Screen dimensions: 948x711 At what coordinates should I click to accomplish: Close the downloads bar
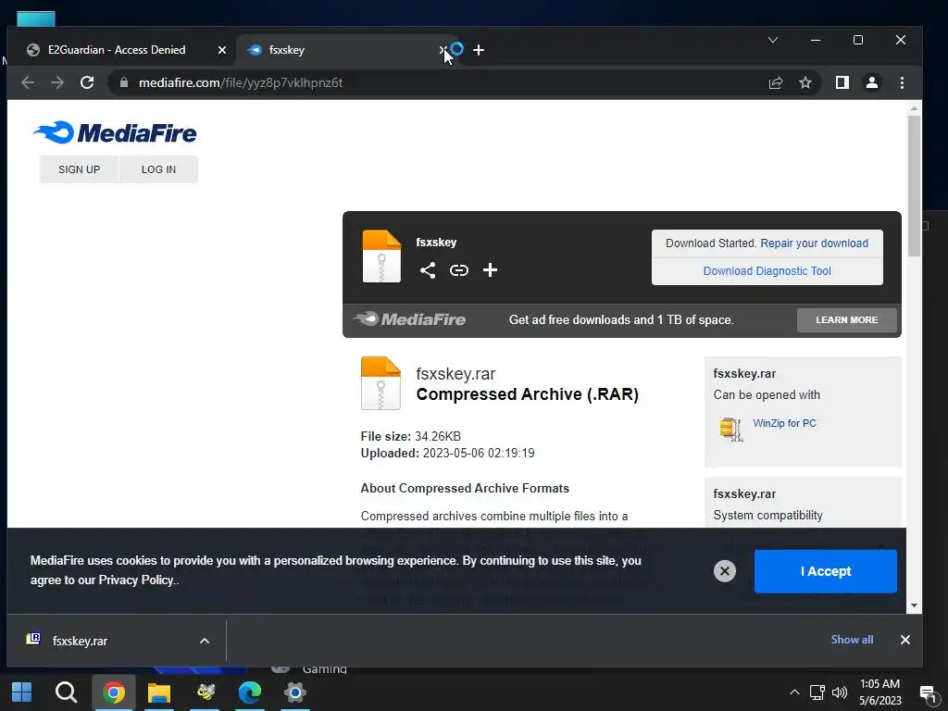point(904,640)
